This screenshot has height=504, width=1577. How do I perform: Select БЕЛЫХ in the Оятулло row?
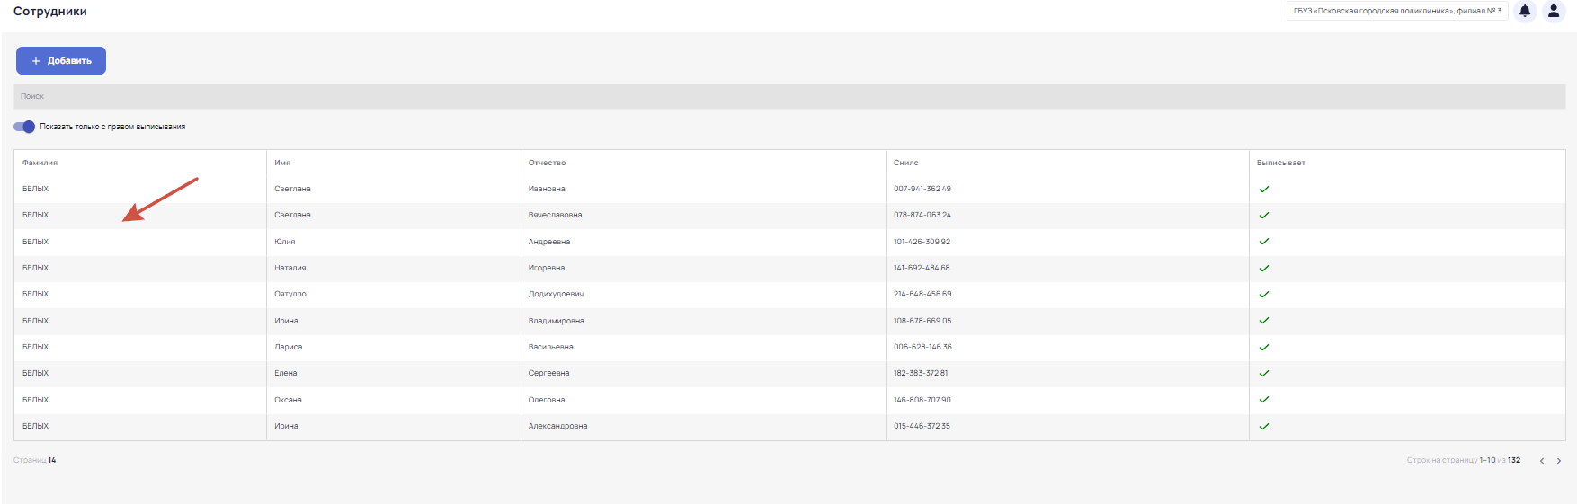coord(35,294)
